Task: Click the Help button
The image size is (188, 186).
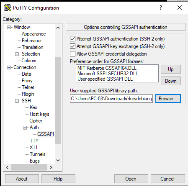Action: (58, 179)
